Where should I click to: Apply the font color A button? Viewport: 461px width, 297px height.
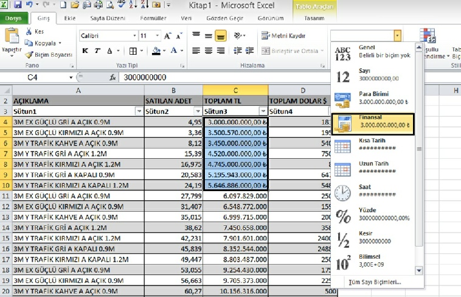pyautogui.click(x=174, y=51)
